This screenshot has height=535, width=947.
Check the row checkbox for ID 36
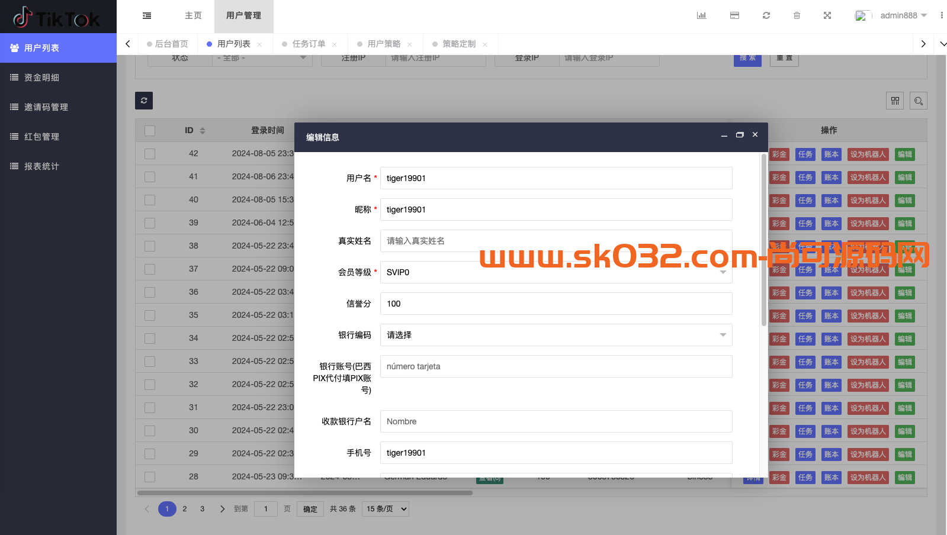[x=150, y=292]
